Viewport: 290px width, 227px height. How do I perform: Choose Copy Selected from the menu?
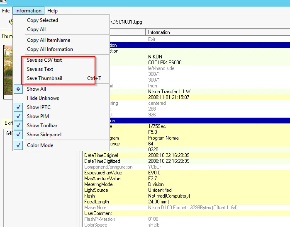[x=42, y=20]
